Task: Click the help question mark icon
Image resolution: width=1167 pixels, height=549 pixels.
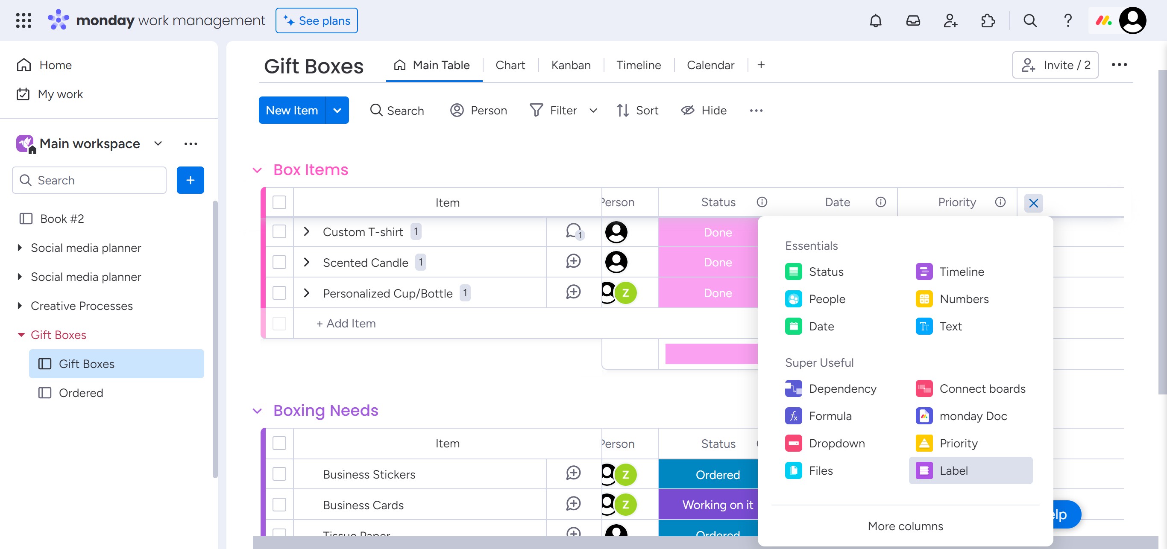Action: coord(1068,21)
